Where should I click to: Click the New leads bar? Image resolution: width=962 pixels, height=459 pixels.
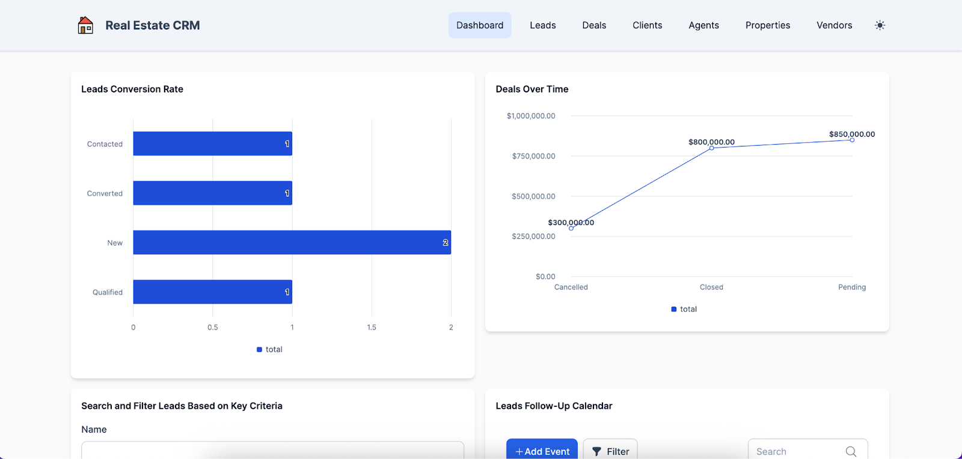click(292, 242)
